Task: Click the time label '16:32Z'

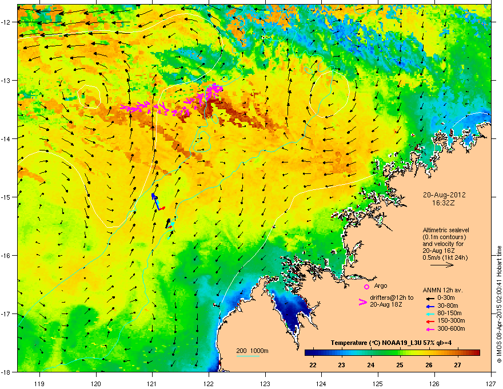Action: tap(444, 203)
